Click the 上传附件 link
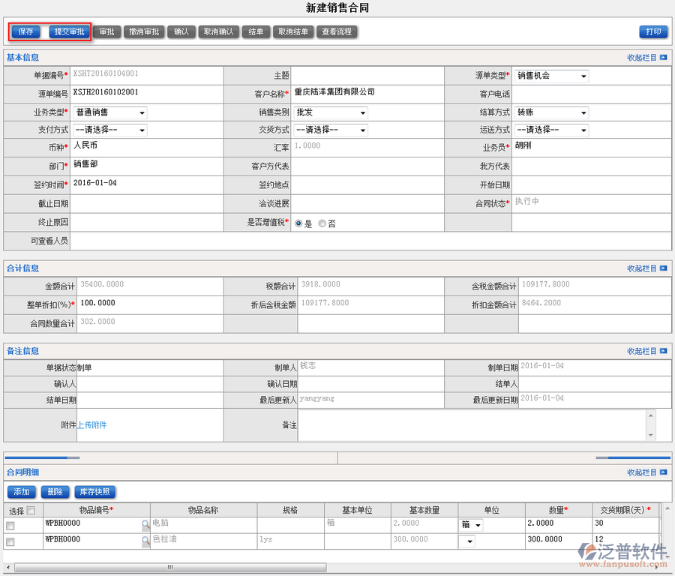 tap(92, 425)
